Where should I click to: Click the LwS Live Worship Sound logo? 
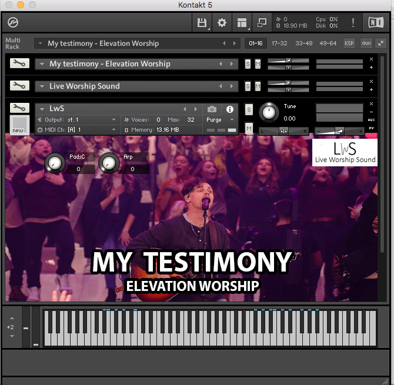click(x=345, y=152)
